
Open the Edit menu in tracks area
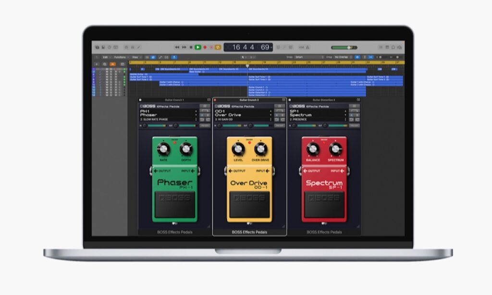[x=106, y=57]
